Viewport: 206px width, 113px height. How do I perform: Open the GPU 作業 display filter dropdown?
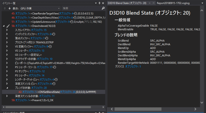(40, 8)
